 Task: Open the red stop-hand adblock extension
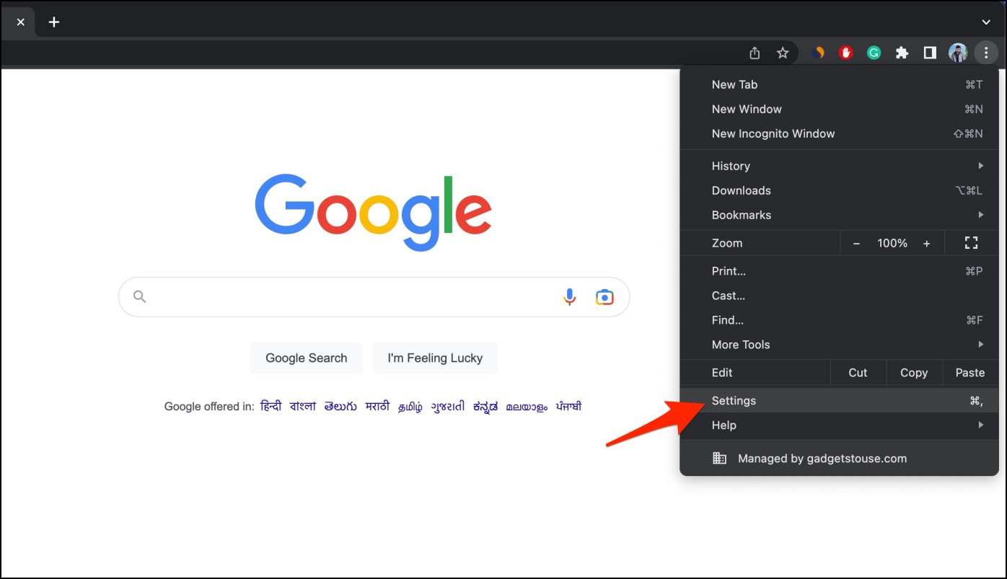point(846,53)
